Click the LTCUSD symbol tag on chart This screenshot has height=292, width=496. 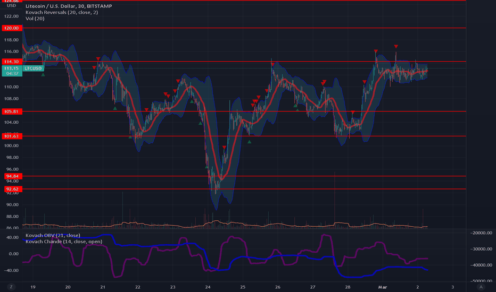coord(33,68)
